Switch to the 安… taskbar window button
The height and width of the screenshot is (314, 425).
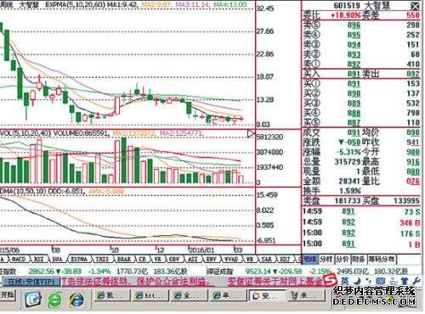[266, 296]
